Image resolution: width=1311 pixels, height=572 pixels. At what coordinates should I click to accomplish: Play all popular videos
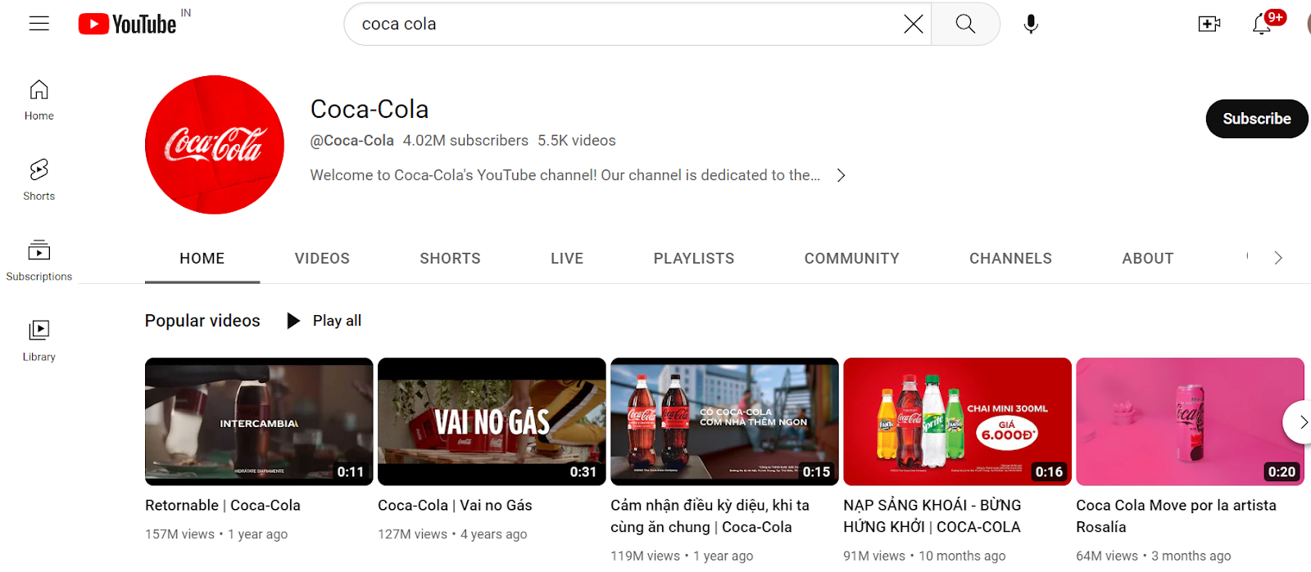click(324, 321)
